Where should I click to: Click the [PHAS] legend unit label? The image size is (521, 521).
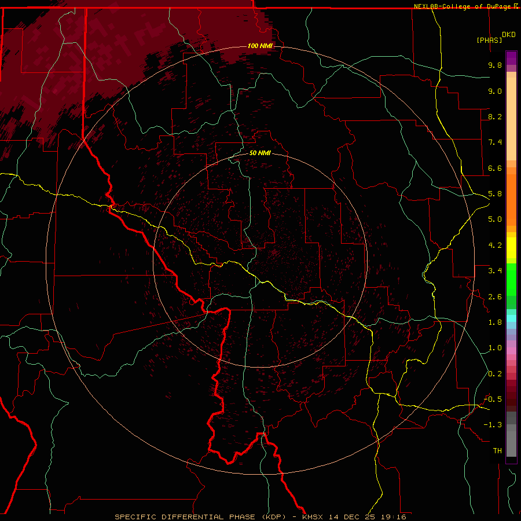click(489, 40)
